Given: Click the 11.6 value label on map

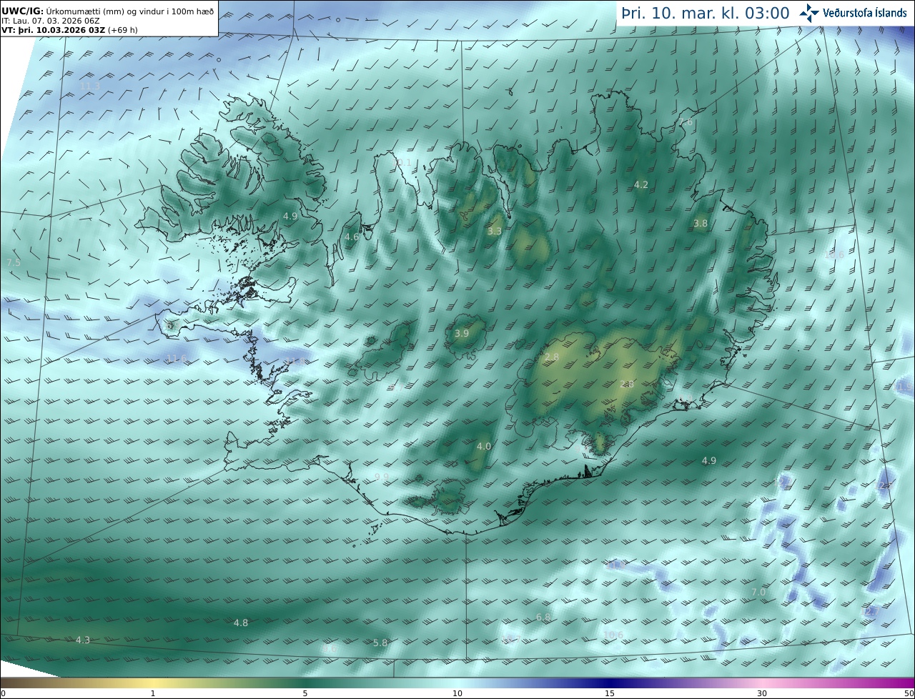Looking at the screenshot, I should (177, 359).
